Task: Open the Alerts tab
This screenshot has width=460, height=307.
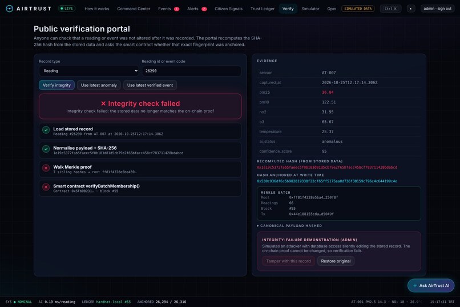Action: 197,9
